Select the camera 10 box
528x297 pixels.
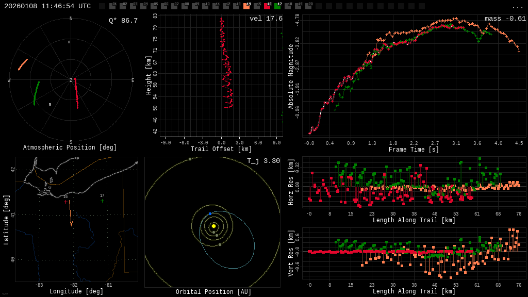[205, 6]
